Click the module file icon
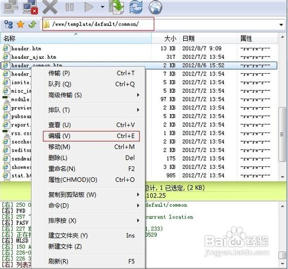 pyautogui.click(x=6, y=99)
